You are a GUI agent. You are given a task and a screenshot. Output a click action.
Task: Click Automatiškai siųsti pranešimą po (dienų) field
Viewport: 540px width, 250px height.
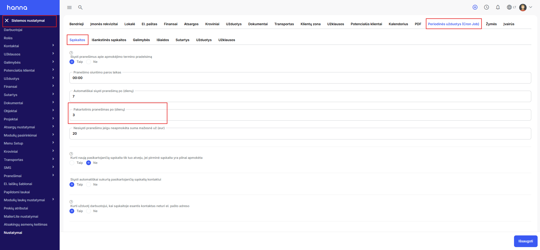click(300, 96)
